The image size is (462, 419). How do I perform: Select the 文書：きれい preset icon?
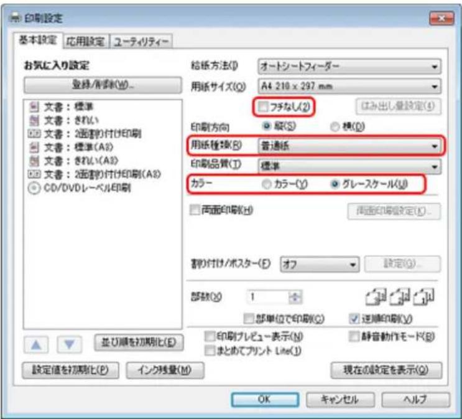[x=34, y=120]
